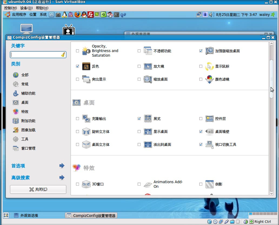Click the volume speaker icon
The width and height of the screenshot is (279, 225).
pyautogui.click(x=211, y=15)
